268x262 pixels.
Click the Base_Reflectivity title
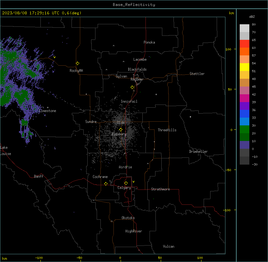coord(134,5)
